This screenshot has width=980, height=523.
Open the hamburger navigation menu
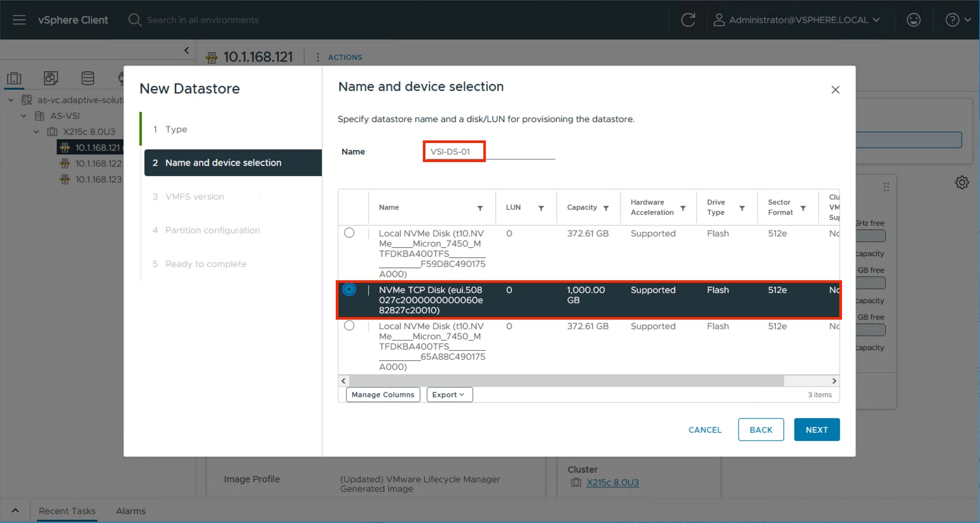pyautogui.click(x=18, y=20)
